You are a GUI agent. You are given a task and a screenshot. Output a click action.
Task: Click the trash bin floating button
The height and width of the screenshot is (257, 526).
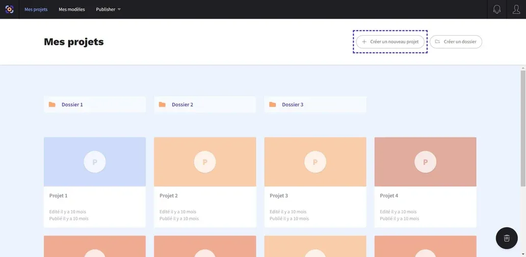tap(507, 238)
